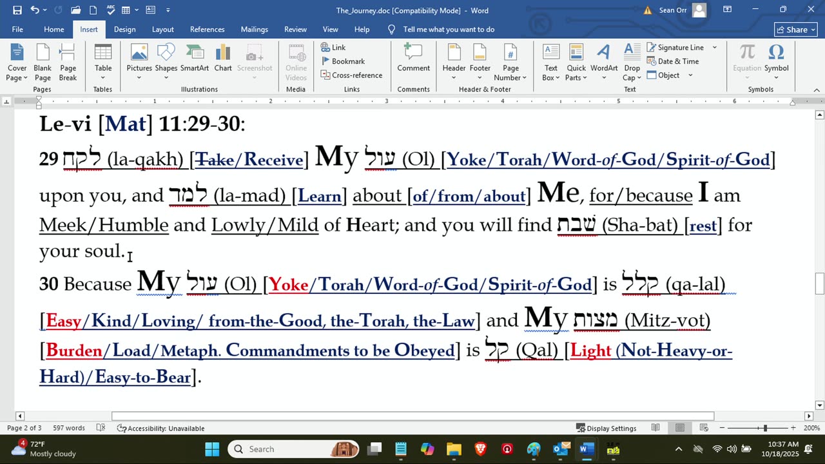Click the Tell Me lightbulb icon

coord(391,30)
